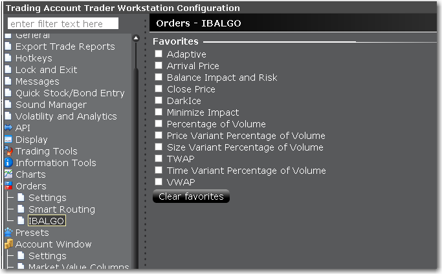Click the filter text input field
Image resolution: width=442 pixels, height=274 pixels.
point(63,23)
